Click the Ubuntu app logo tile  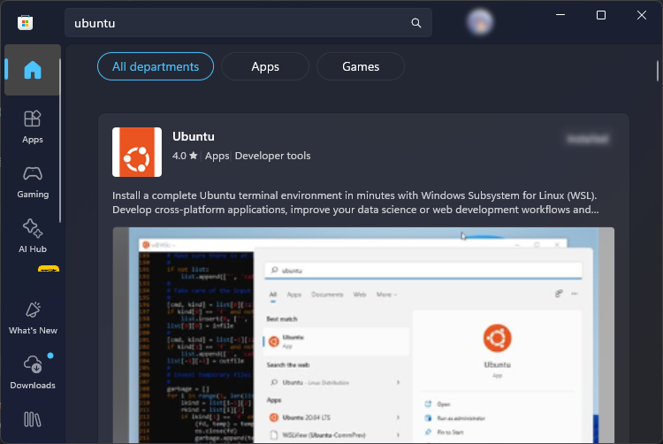pos(137,152)
